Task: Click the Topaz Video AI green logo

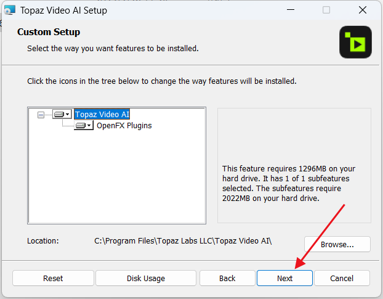Action: pos(355,42)
